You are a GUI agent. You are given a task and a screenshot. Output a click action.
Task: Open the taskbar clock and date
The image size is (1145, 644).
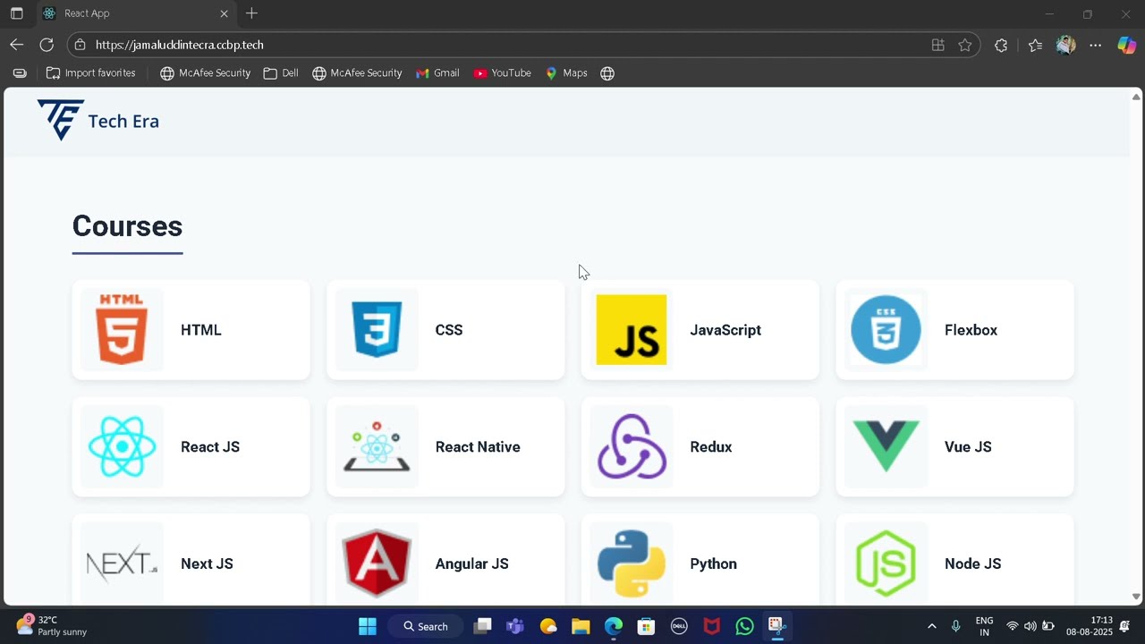pyautogui.click(x=1089, y=625)
